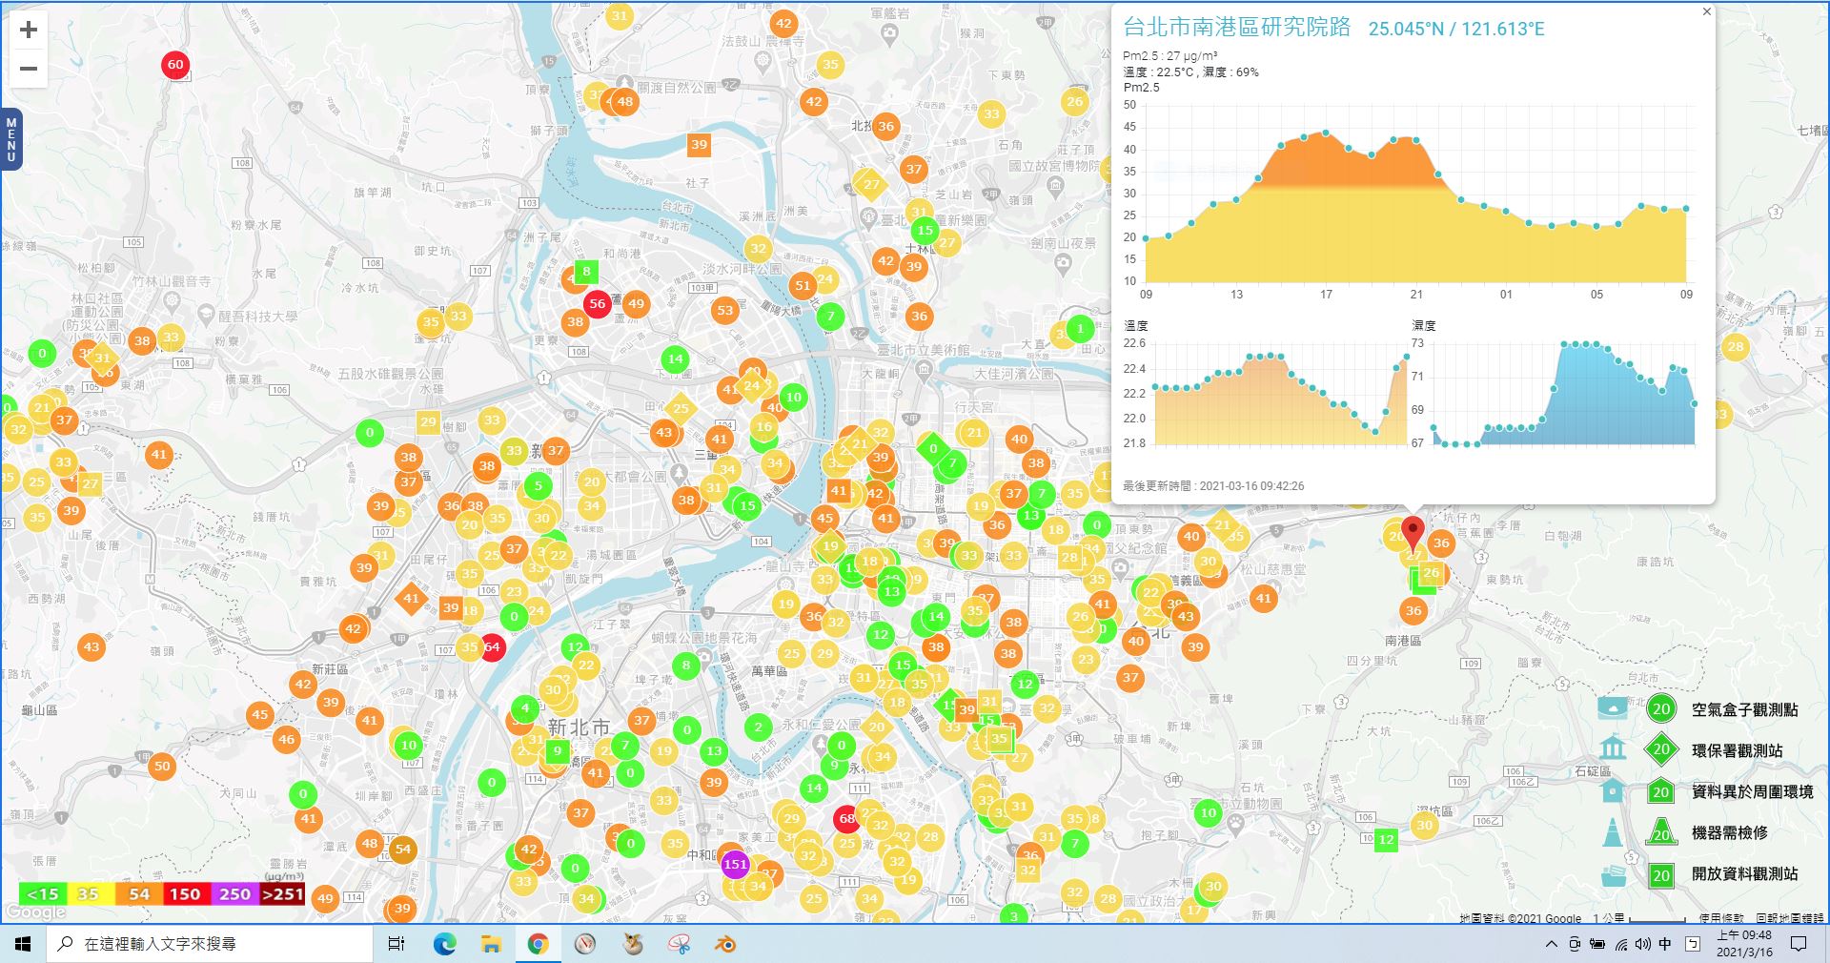
Task: Click the 資料異於周圍環境 legend label
Action: point(1752,791)
